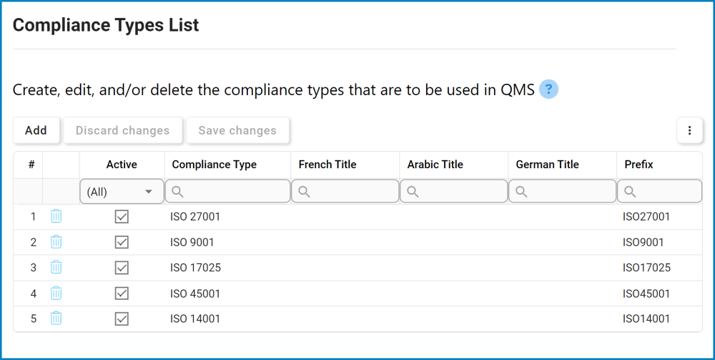Click the Prefix search filter box
This screenshot has height=360, width=715.
659,192
